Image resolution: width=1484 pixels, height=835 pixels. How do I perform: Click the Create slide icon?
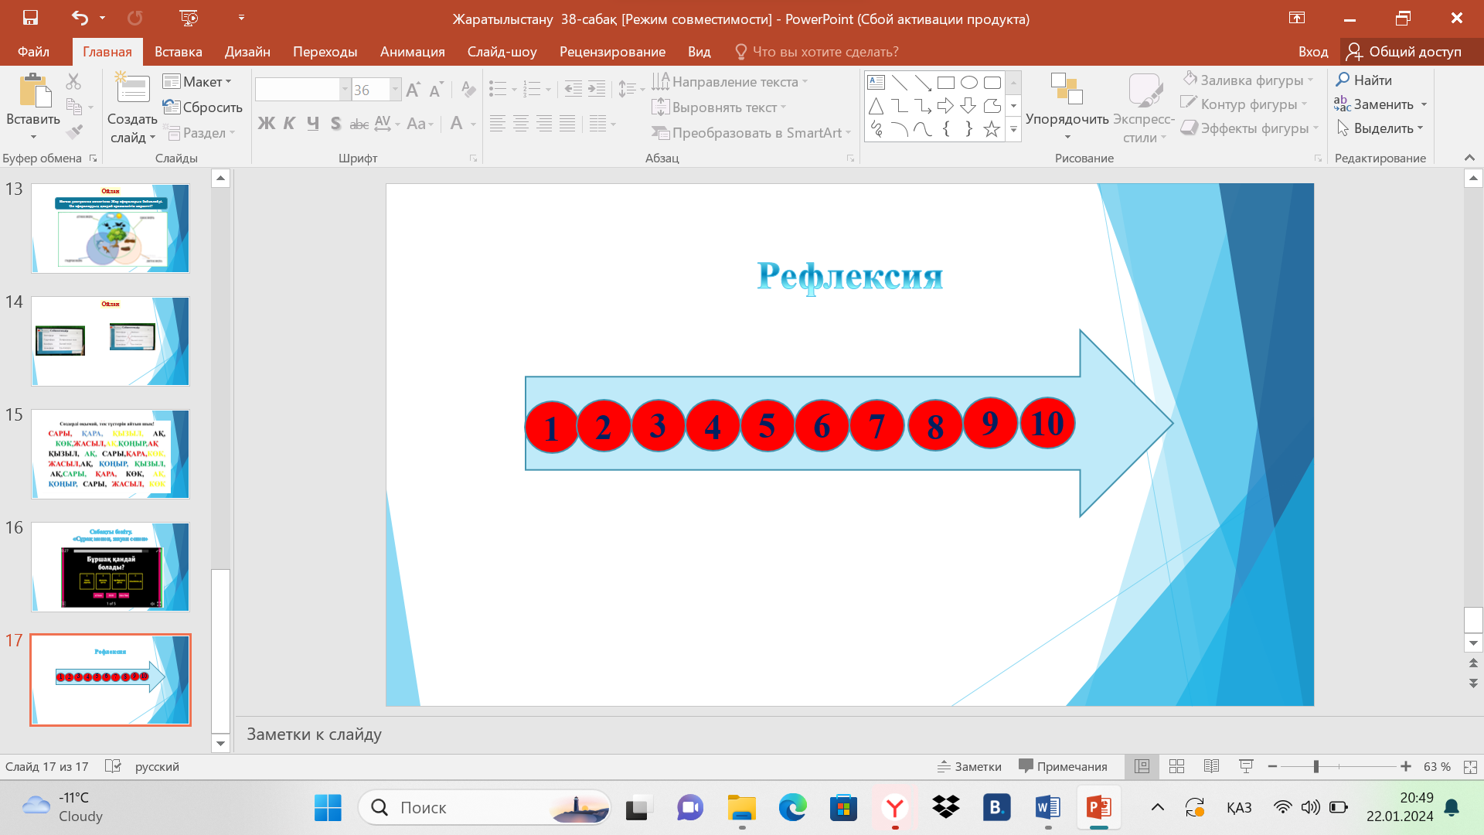coord(132,90)
